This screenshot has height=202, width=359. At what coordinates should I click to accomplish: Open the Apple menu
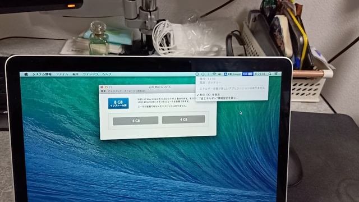pyautogui.click(x=26, y=74)
